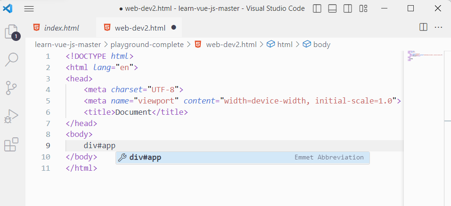Click the closing </body> tag
The image size is (451, 206).
[82, 157]
